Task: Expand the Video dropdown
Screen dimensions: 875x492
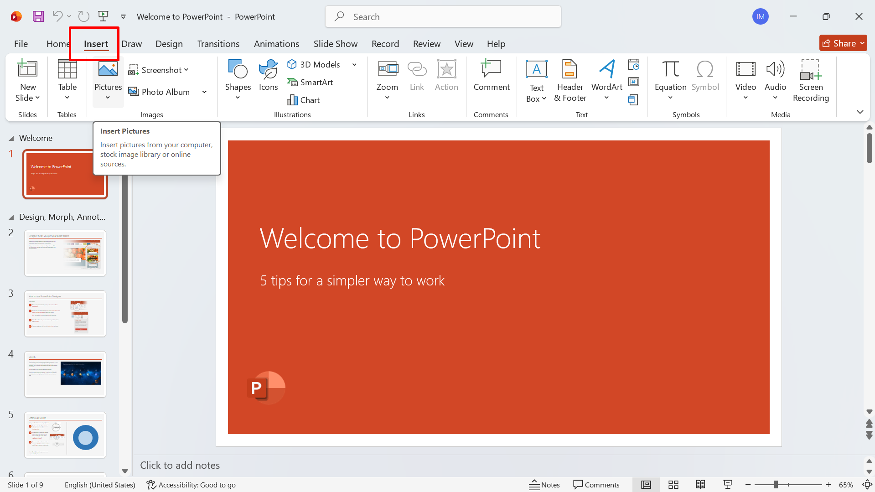Action: 746,98
